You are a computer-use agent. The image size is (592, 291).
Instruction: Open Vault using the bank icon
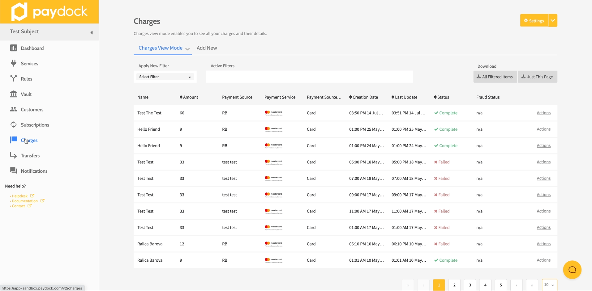pos(13,94)
